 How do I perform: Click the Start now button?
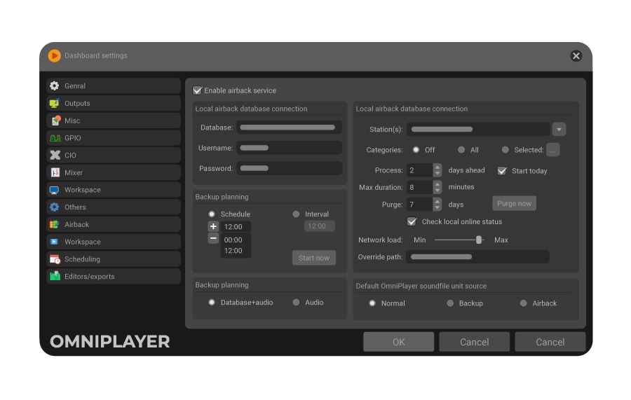pos(314,258)
